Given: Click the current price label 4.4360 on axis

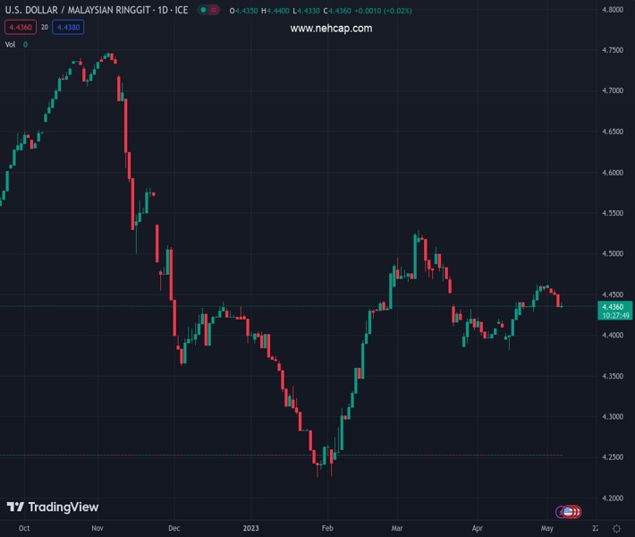Looking at the screenshot, I should coord(614,307).
